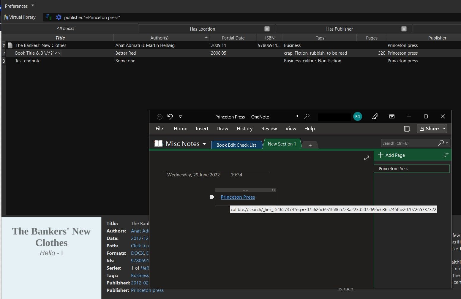Click the sort pages icon in the page pane
Viewport: 461px width, 299px height.
click(446, 155)
